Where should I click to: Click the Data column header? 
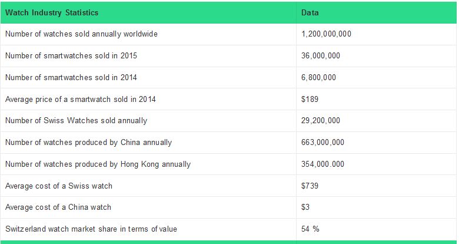(310, 12)
